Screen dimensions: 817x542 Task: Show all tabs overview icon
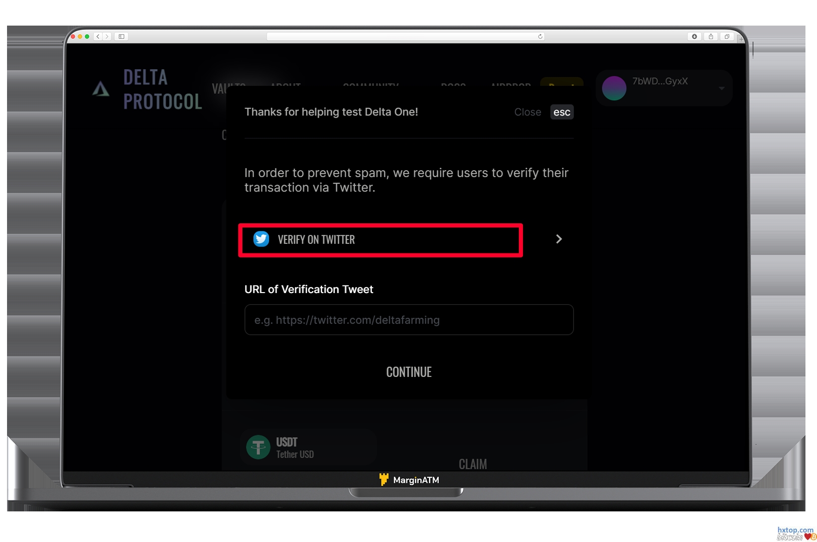[x=727, y=37]
